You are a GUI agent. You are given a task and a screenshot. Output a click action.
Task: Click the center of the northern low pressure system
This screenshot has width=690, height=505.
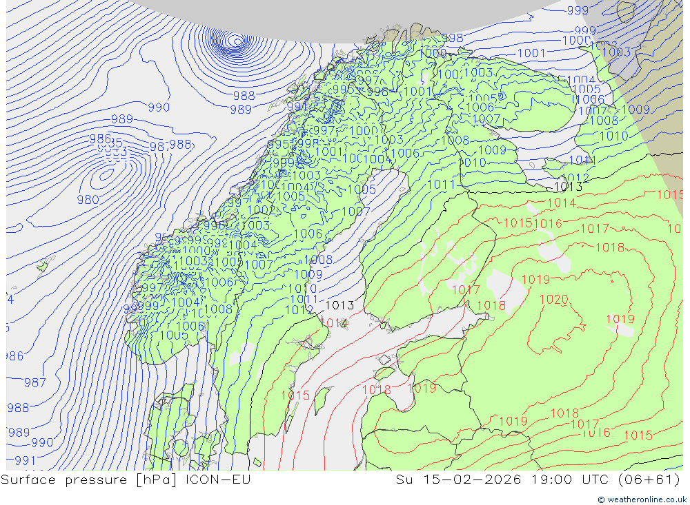[x=237, y=42]
